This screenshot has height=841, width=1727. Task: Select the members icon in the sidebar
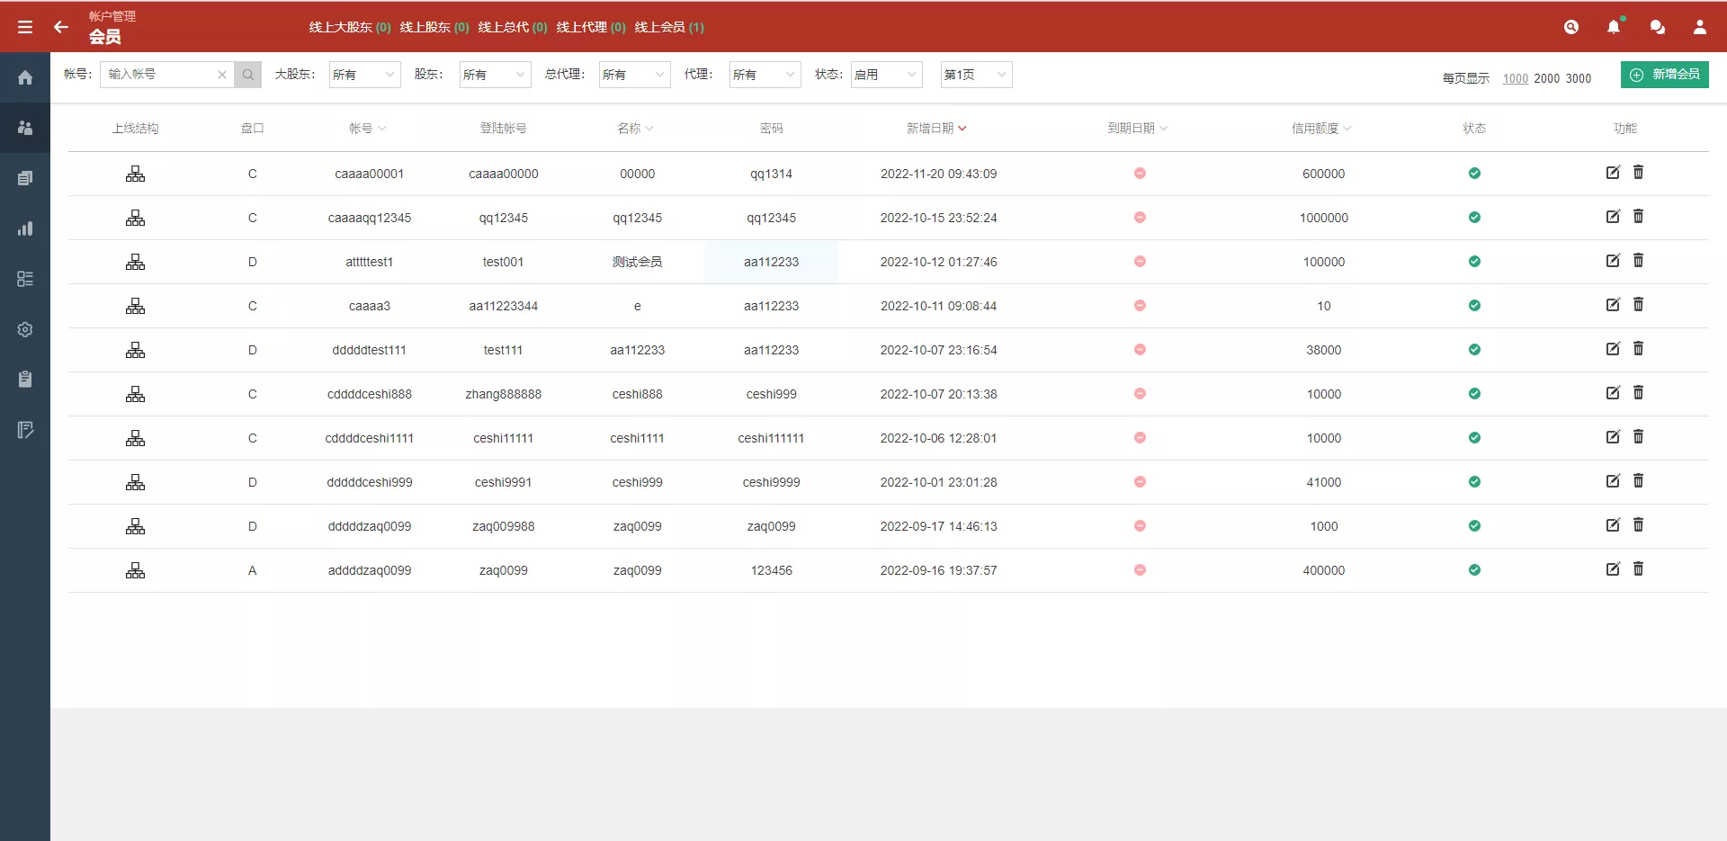click(x=24, y=128)
